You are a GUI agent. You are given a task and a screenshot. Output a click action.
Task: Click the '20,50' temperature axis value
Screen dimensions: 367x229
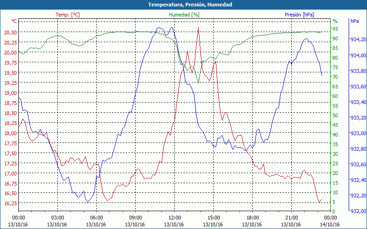(x=11, y=33)
